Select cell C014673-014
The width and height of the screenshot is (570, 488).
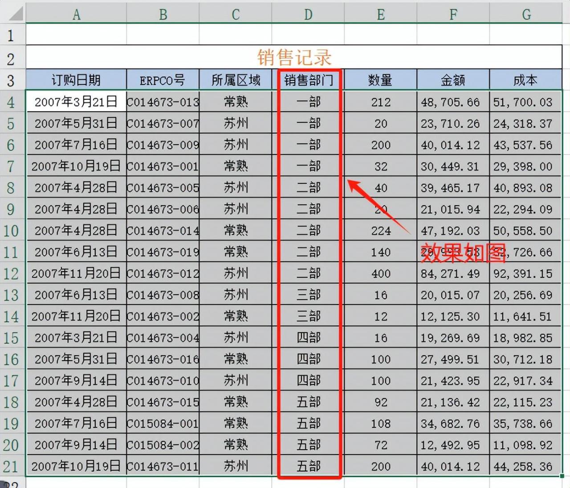click(x=163, y=230)
